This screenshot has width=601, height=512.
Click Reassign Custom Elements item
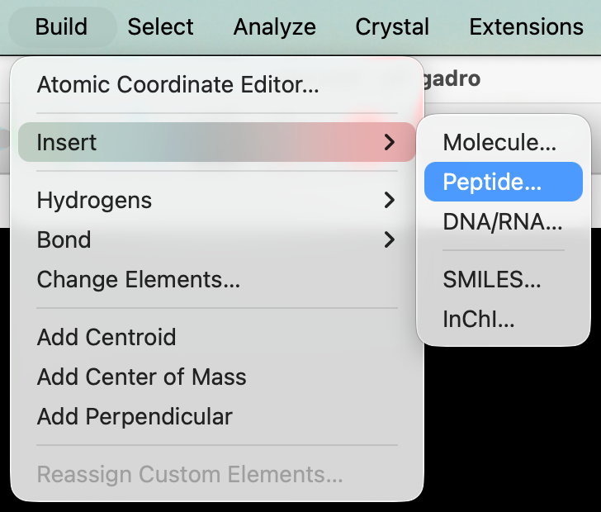pyautogui.click(x=190, y=475)
